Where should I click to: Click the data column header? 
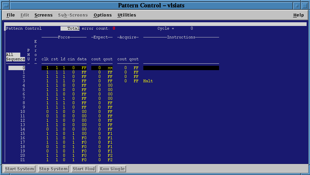(x=82, y=59)
